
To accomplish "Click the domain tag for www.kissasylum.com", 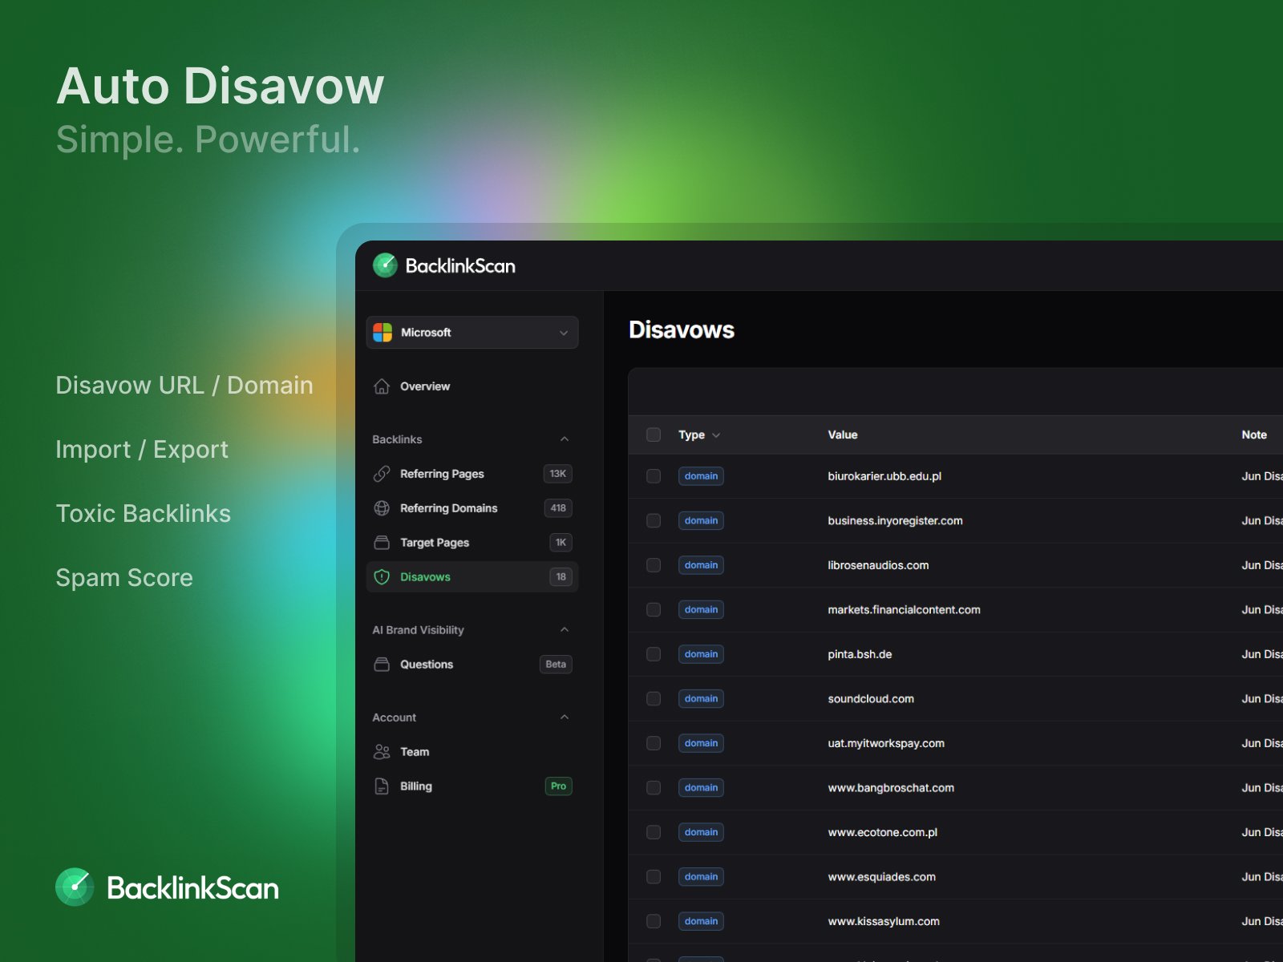I will click(701, 921).
